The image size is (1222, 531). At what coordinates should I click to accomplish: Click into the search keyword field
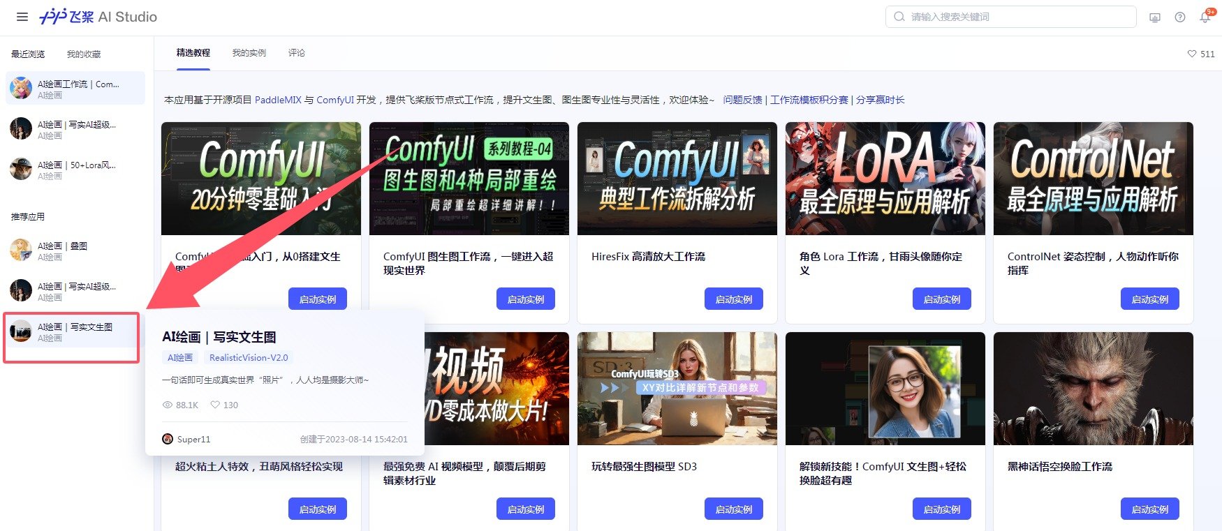(1011, 17)
